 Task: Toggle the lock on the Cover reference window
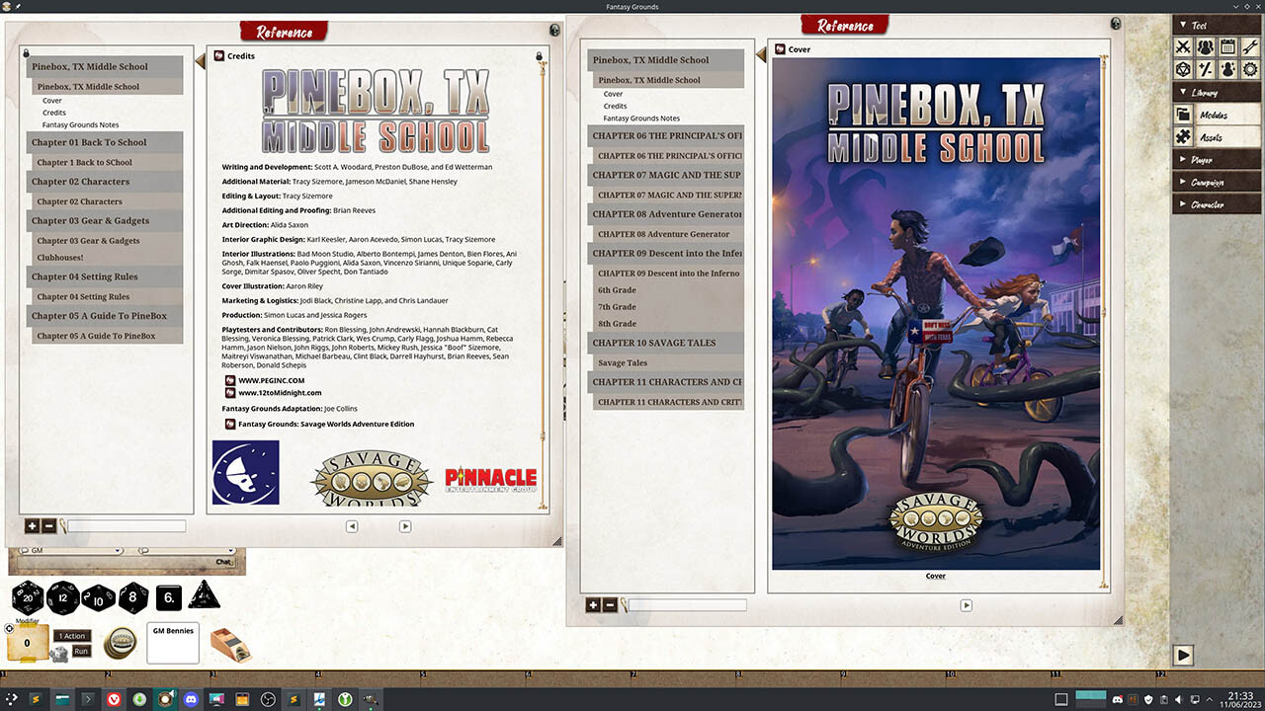pos(1116,23)
